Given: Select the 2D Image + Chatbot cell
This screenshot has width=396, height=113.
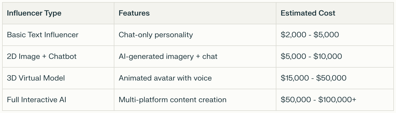Looking at the screenshot, I should [x=42, y=56].
